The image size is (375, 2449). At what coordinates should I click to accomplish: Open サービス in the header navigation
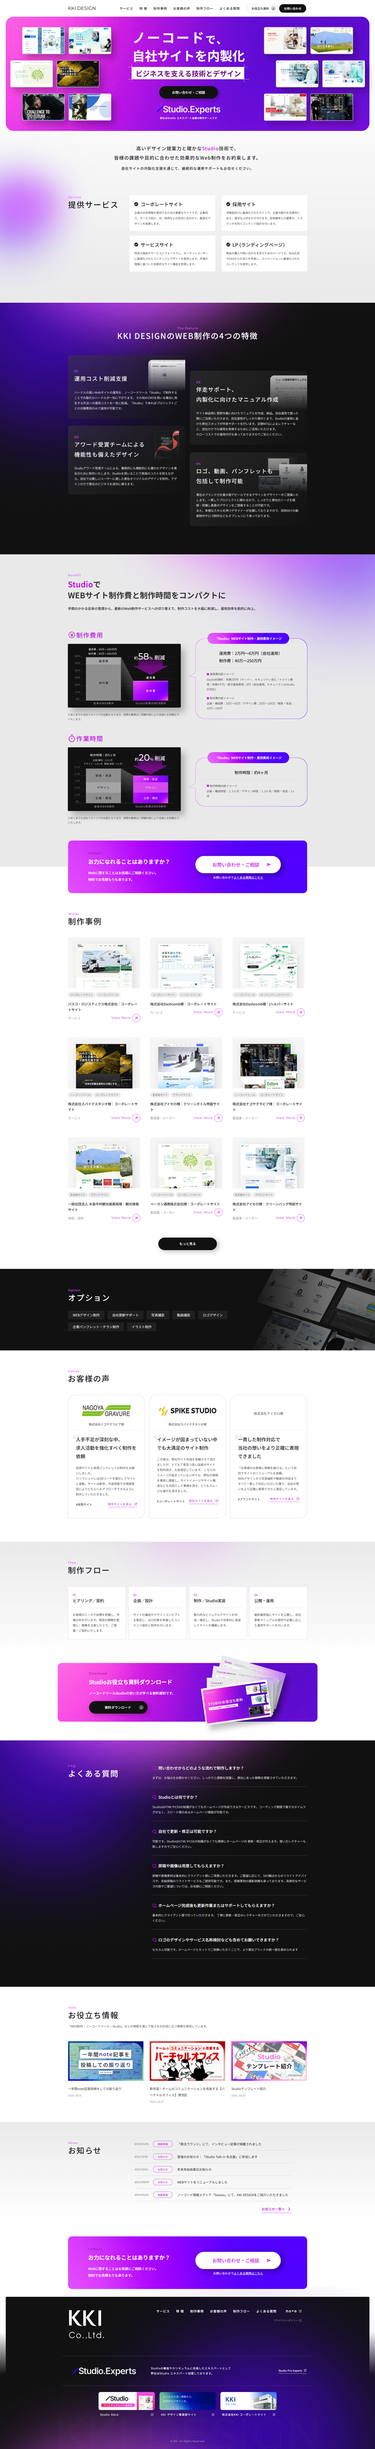click(x=126, y=9)
